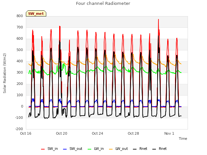Click the Time axis title
This screenshot has height=155, width=207.
(x=183, y=139)
